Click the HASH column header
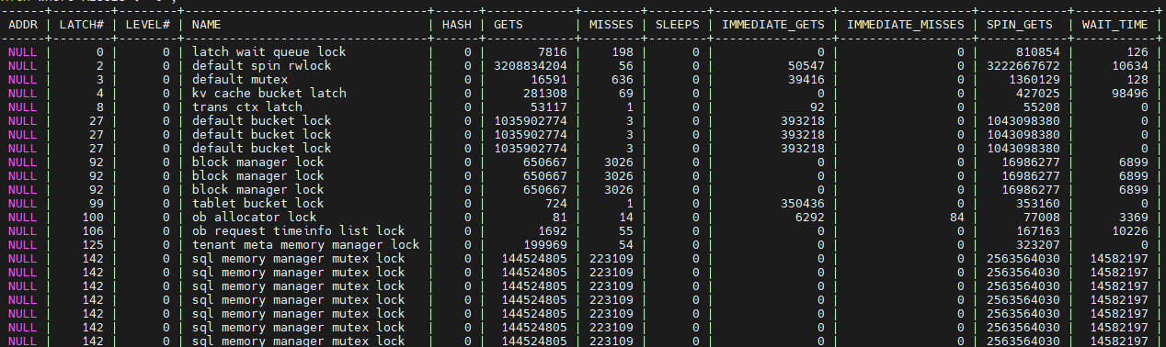Screen dimensions: 1166x347 (457, 24)
